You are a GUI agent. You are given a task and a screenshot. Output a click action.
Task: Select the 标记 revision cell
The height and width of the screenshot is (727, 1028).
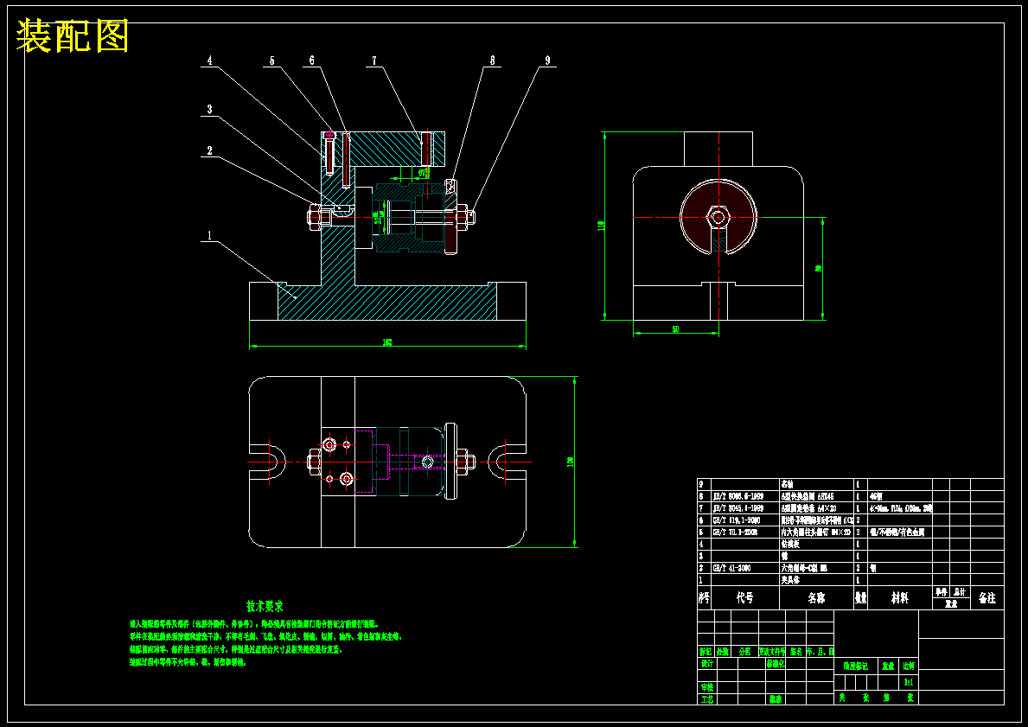coord(705,653)
